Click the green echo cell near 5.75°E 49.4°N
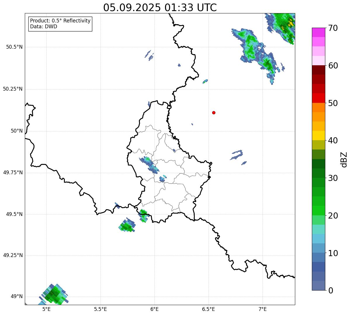This screenshot has height=315, width=351. pos(127,225)
